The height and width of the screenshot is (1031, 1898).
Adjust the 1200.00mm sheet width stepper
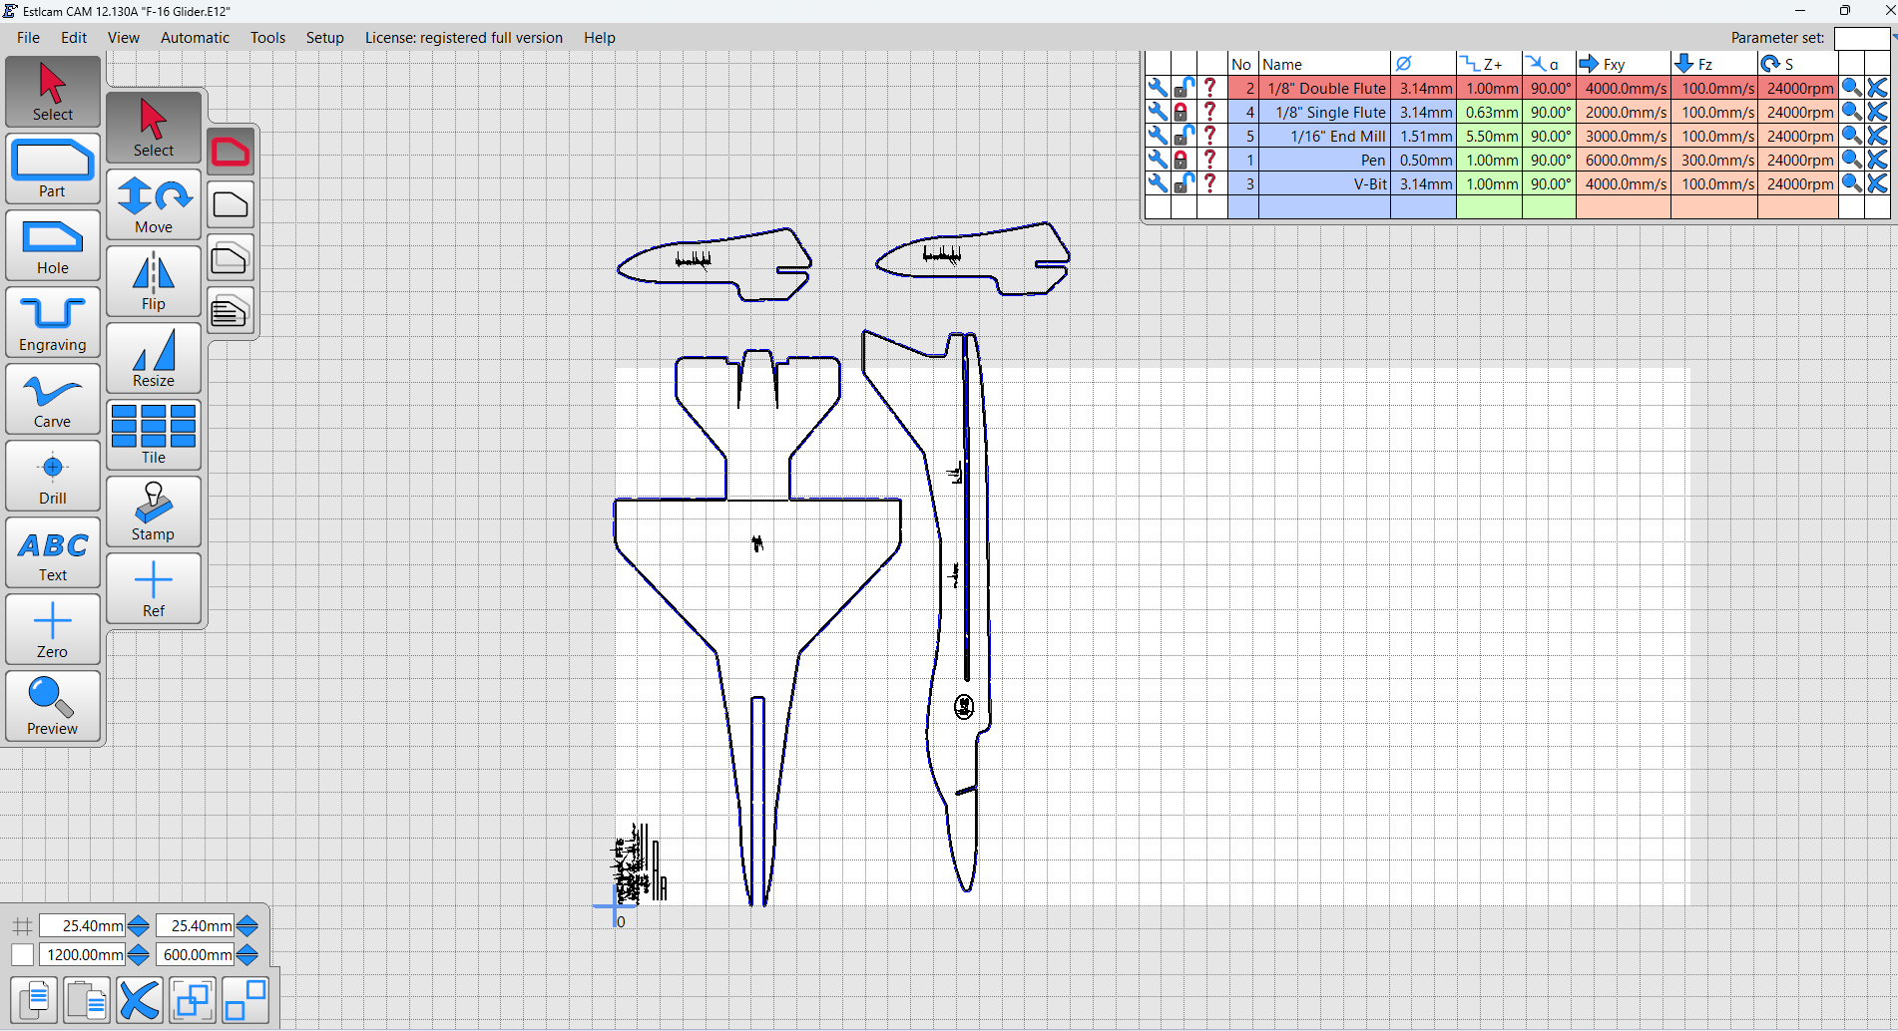pos(139,955)
